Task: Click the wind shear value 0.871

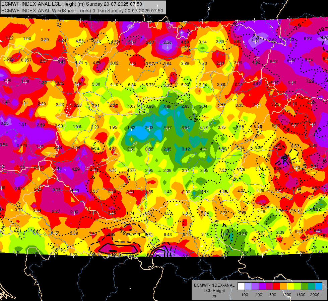Action: (39, 168)
